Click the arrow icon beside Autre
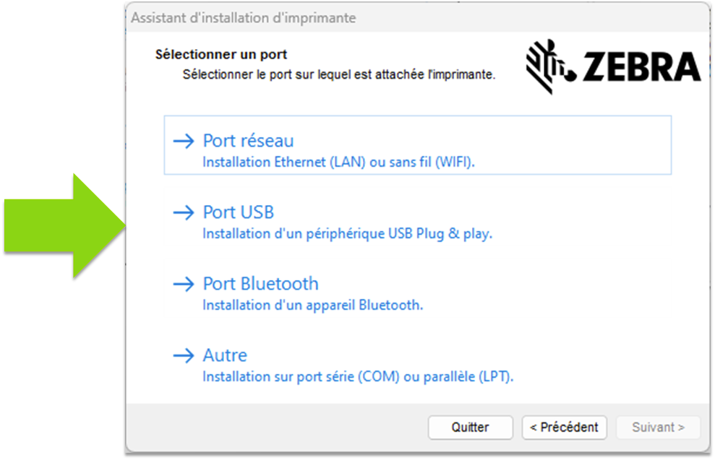Screen dimensions: 715x460 point(184,355)
